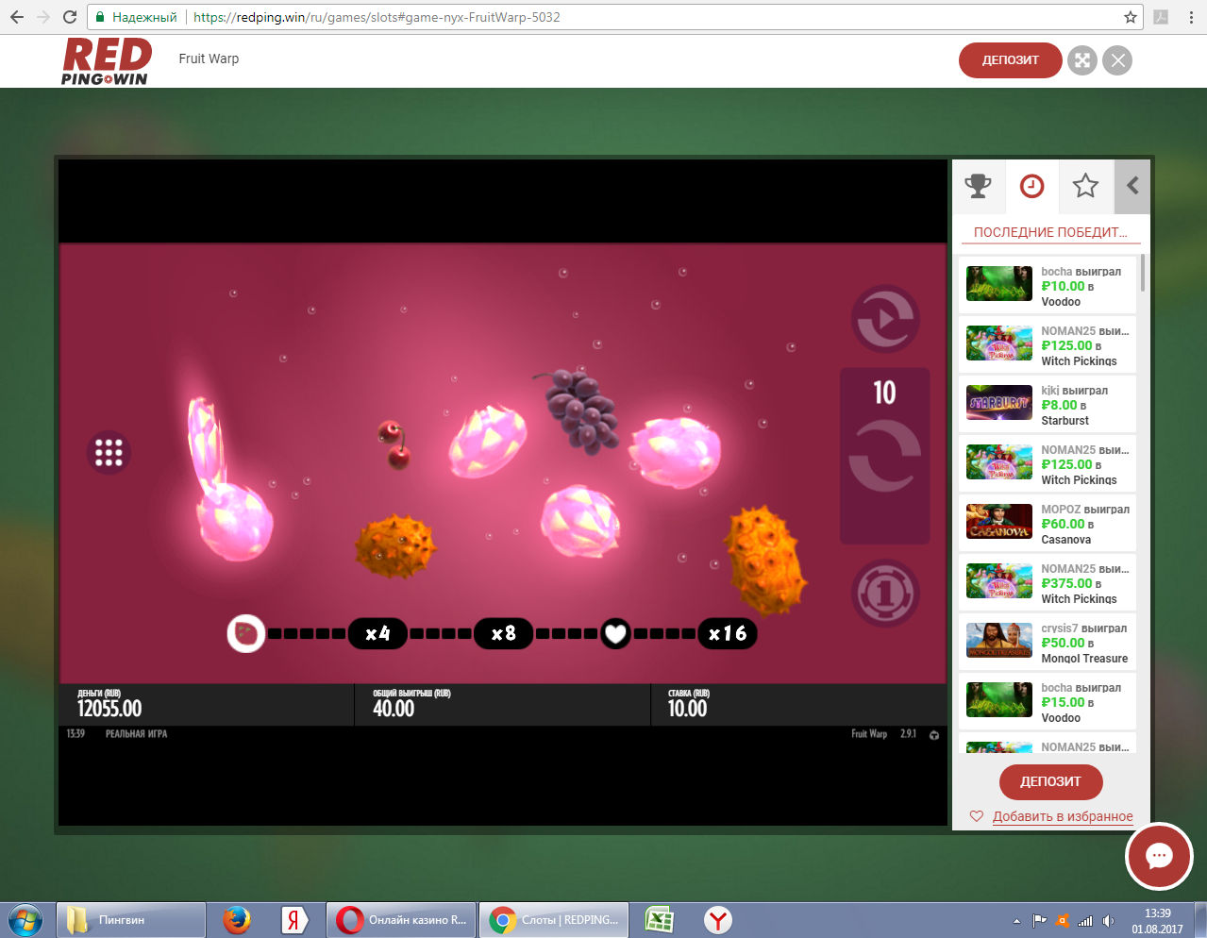Close the game with the X circle
The image size is (1207, 938).
[1117, 60]
